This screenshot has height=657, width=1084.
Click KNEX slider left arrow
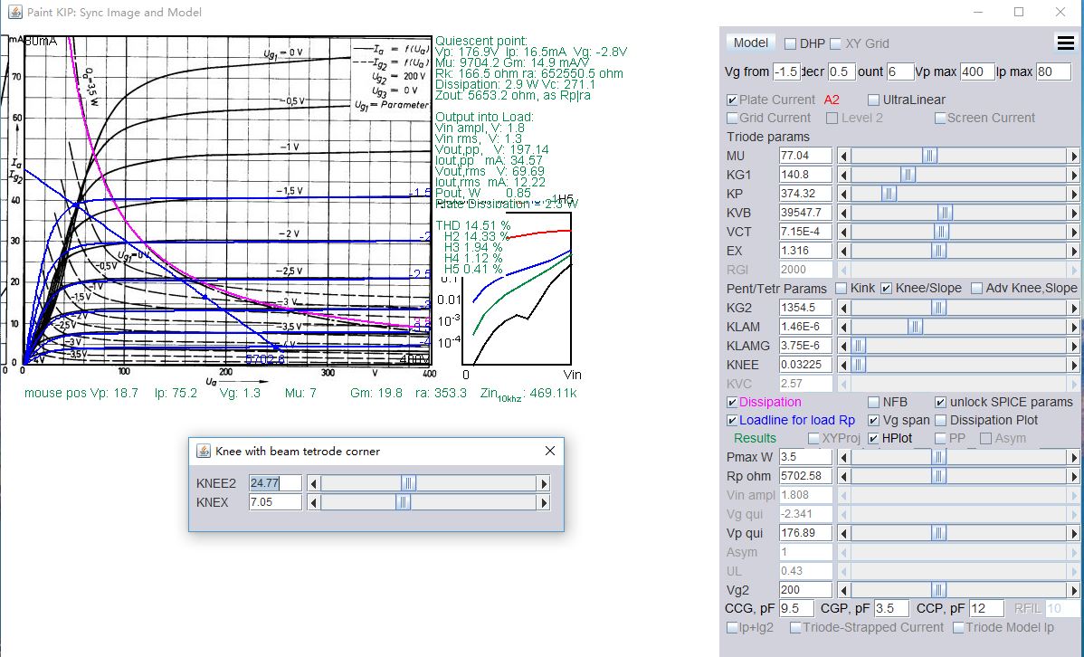314,503
